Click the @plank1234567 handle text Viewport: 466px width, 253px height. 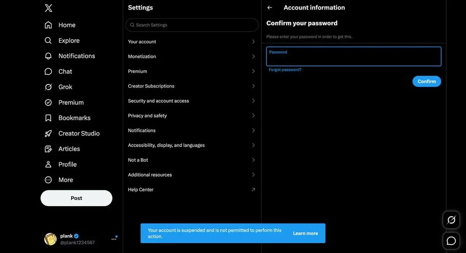tap(77, 243)
